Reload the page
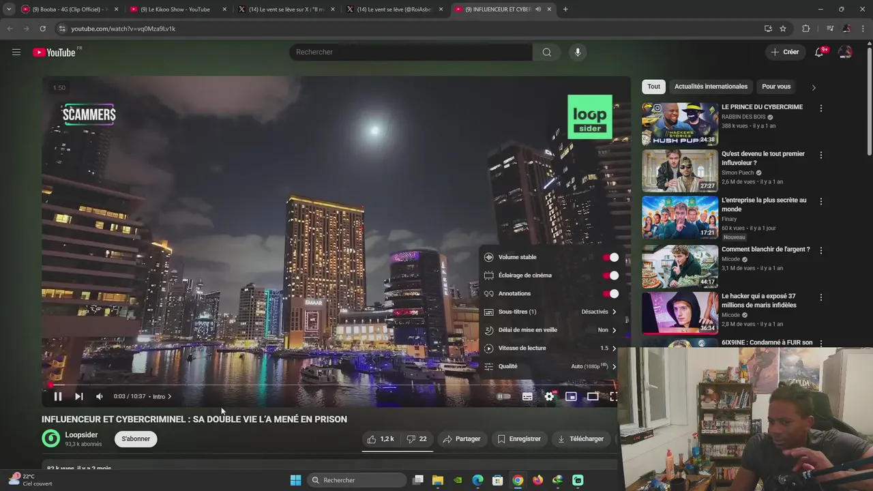873x491 pixels. pos(42,29)
